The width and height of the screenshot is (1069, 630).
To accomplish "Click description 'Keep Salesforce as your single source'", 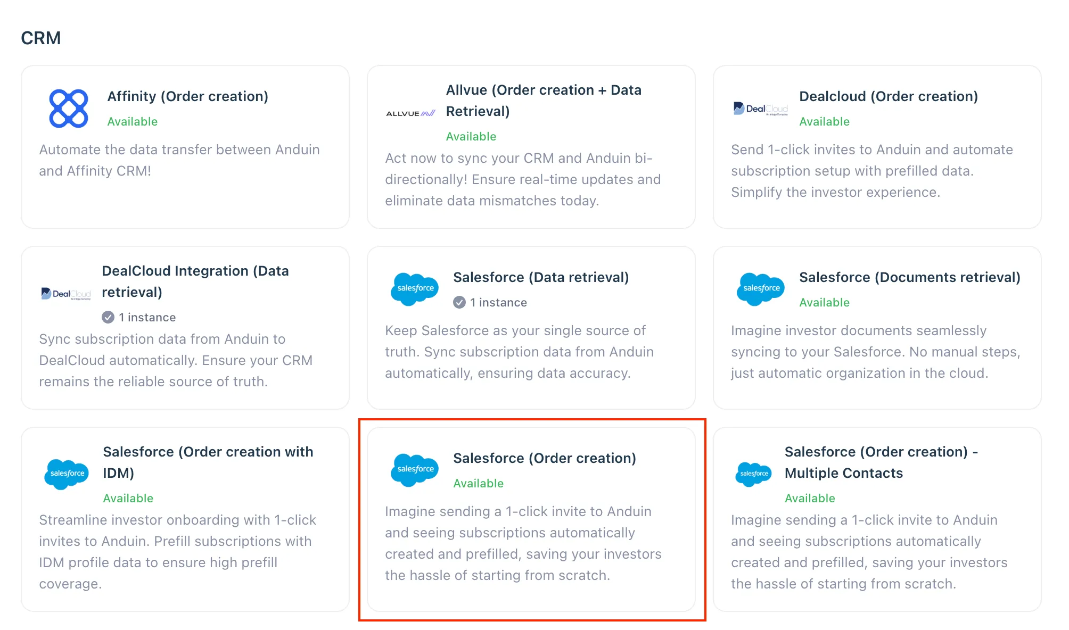I will pos(520,352).
